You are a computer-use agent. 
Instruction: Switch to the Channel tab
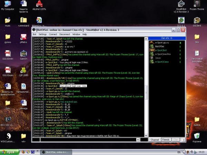pos(155,140)
